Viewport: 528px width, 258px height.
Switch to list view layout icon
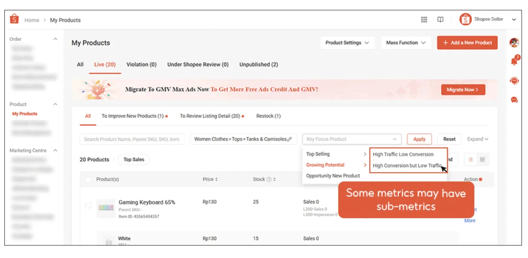[471, 159]
